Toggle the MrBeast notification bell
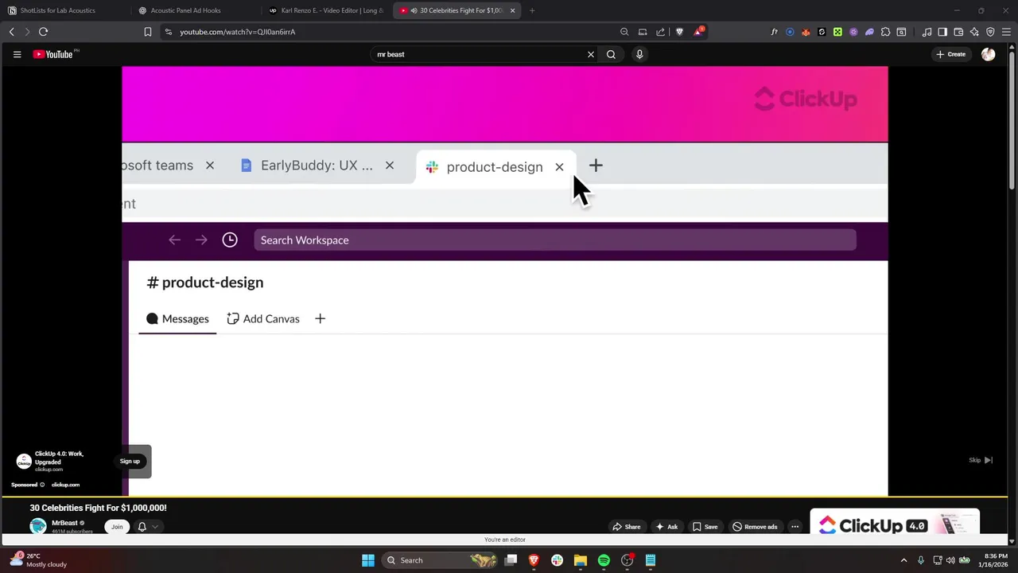This screenshot has height=573, width=1018. [x=142, y=526]
